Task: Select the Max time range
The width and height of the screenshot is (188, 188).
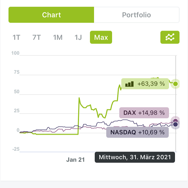Action: pos(101,38)
